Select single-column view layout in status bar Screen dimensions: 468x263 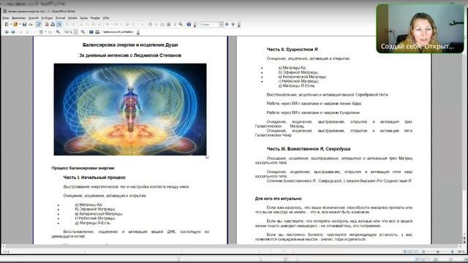pos(405,251)
